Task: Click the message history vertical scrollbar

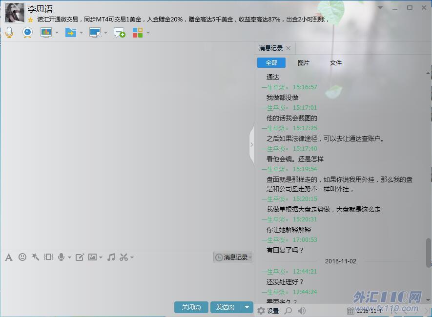Action: (x=429, y=252)
